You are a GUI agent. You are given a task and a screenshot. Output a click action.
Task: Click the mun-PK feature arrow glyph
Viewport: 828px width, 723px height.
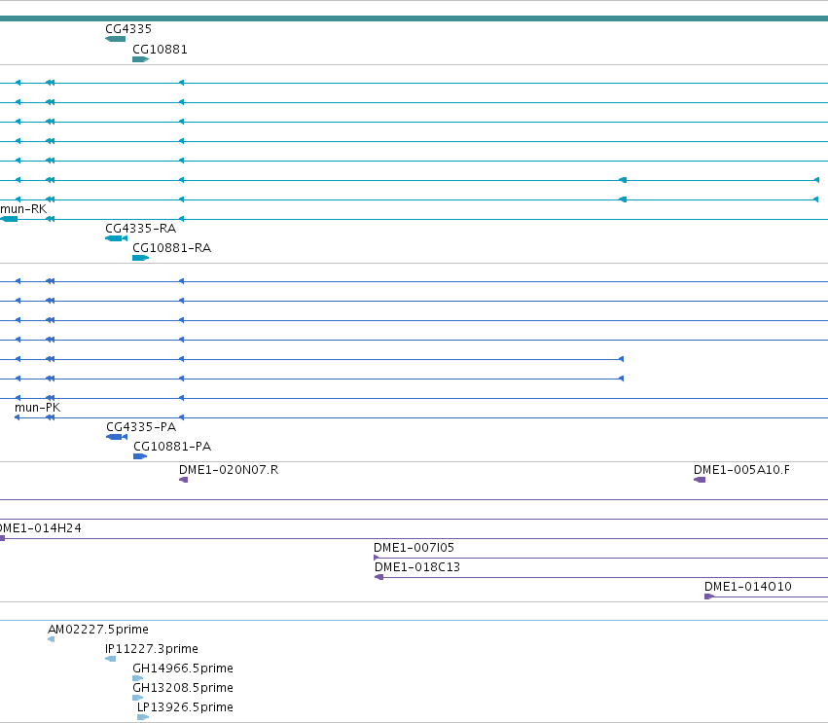(18, 417)
